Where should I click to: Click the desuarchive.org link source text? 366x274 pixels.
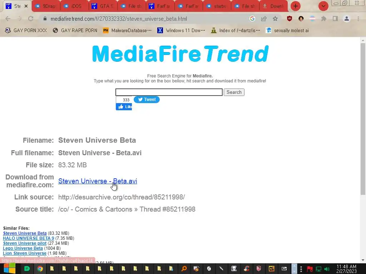click(122, 197)
